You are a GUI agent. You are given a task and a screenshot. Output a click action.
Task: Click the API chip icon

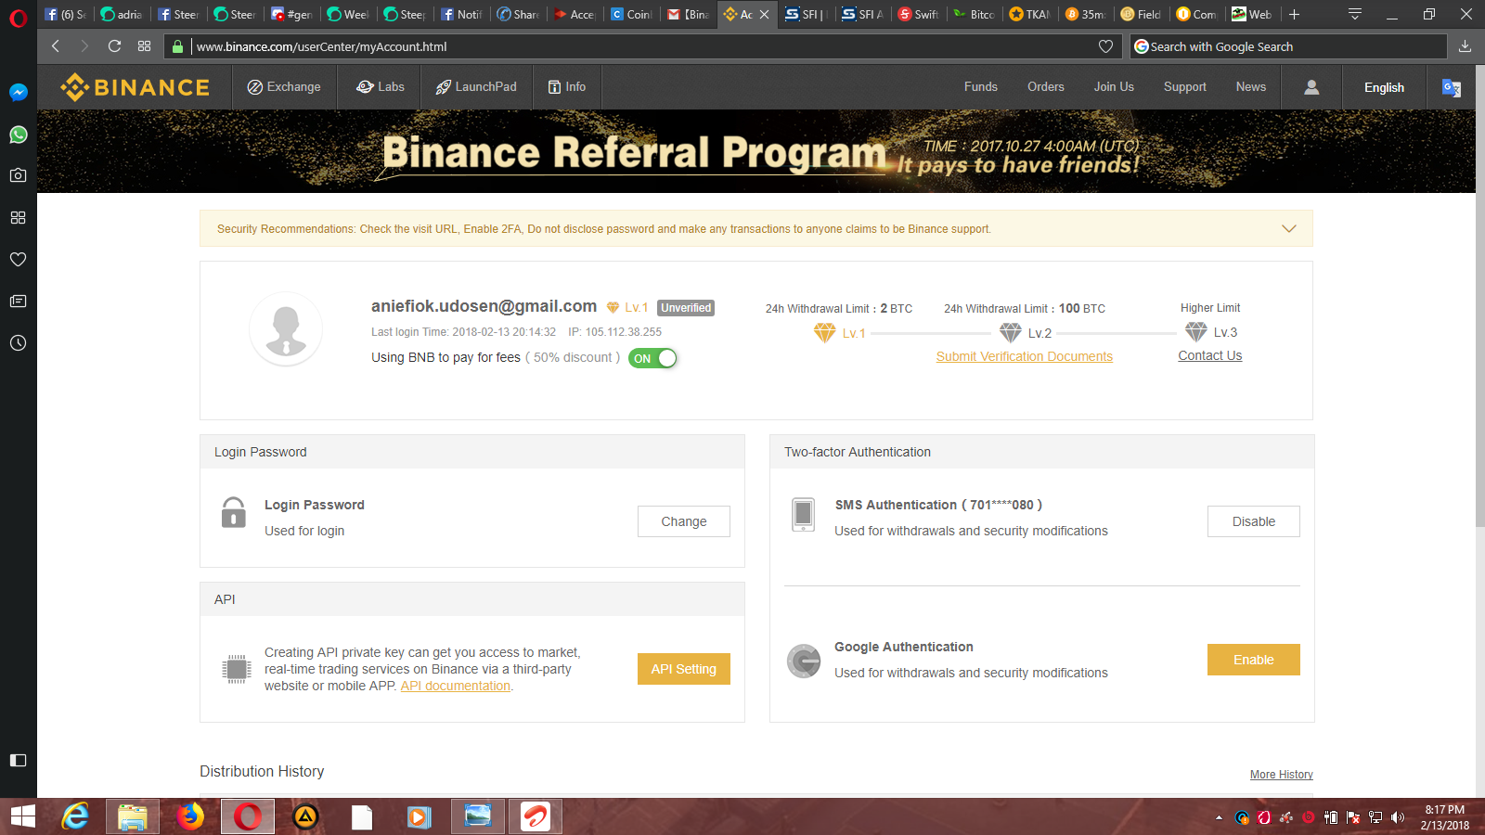click(237, 669)
